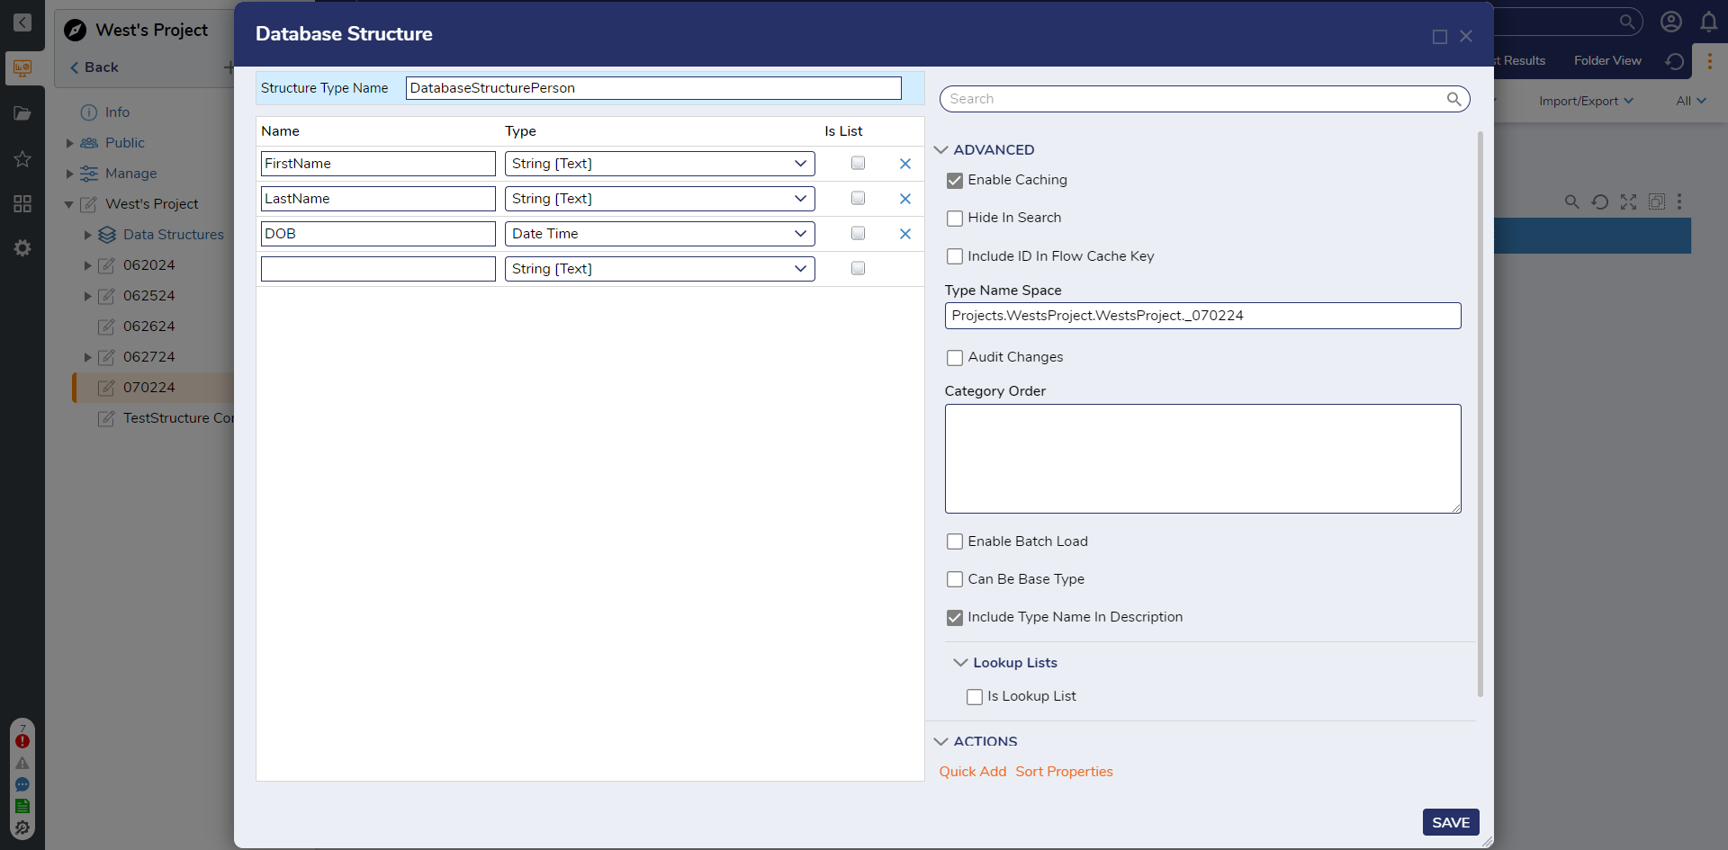Open the red error alerts indicator
The image size is (1728, 850).
click(x=22, y=741)
